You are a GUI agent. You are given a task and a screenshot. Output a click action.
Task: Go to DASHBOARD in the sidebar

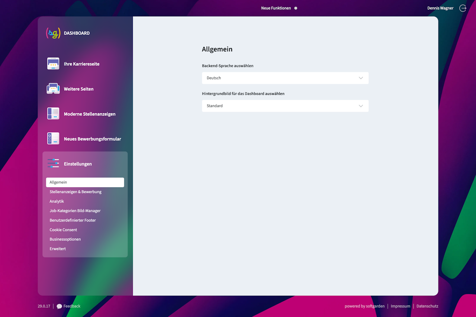pyautogui.click(x=77, y=33)
